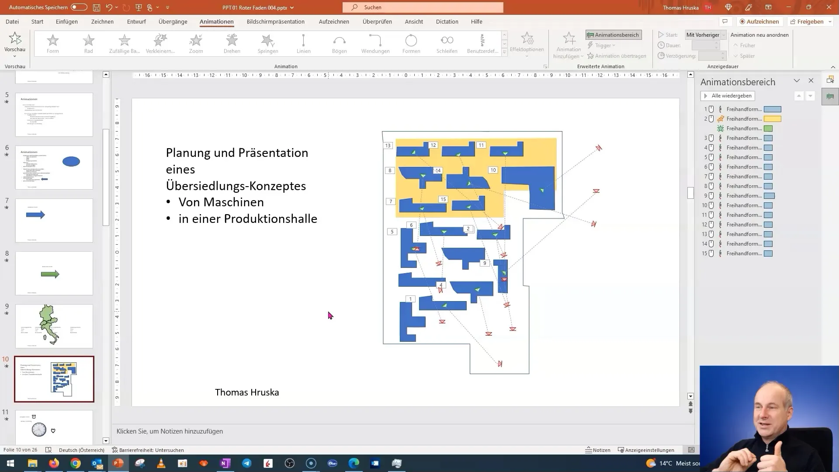Click the Suchen search box
Screen dimensions: 839x472
[423, 7]
